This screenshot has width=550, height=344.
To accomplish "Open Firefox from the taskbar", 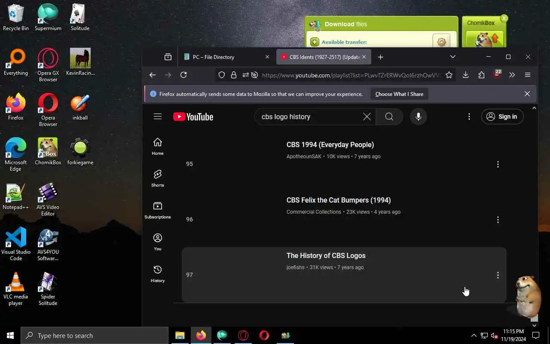I will pyautogui.click(x=201, y=335).
